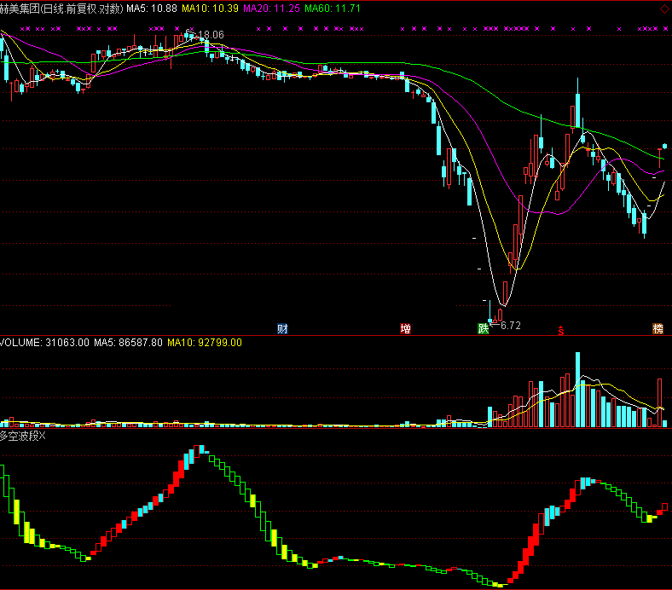The width and height of the screenshot is (672, 590).
Task: Click the 6.72 low price label
Action: point(510,326)
